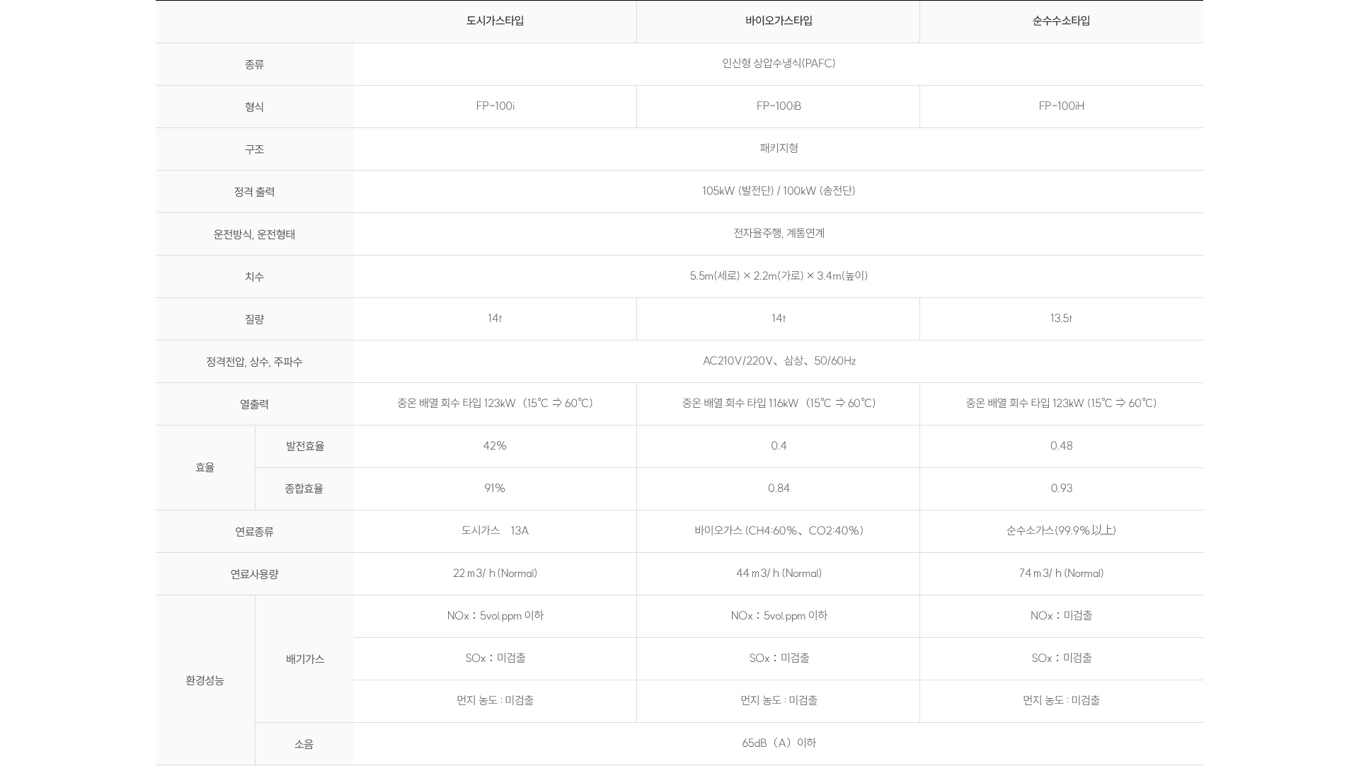Click the 0.93 total efficiency cell
The image size is (1359, 766).
click(1061, 488)
